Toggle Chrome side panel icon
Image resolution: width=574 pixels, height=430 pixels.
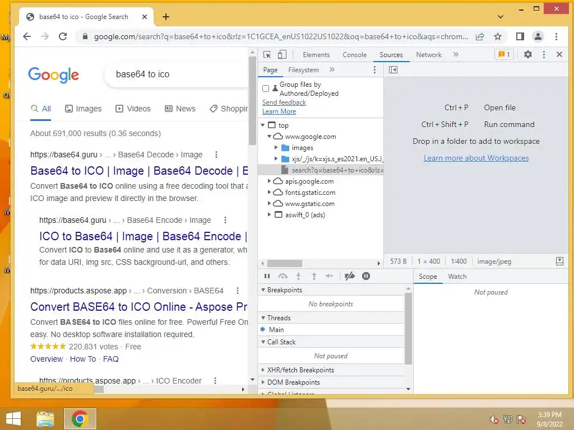(x=520, y=36)
